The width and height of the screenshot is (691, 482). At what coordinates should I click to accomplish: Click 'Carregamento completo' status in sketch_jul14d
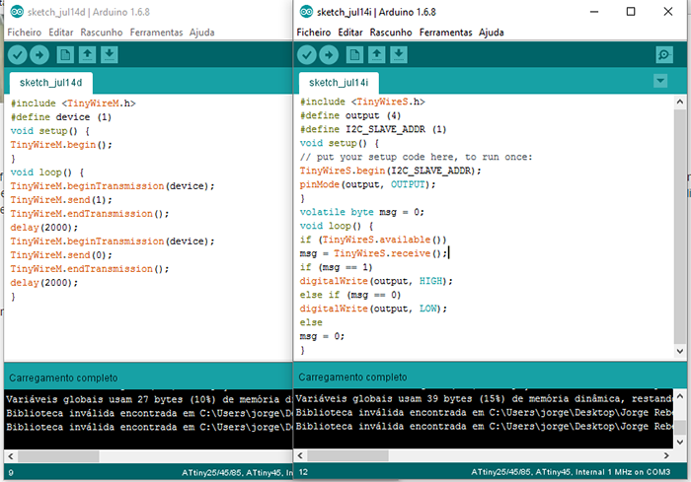click(63, 379)
